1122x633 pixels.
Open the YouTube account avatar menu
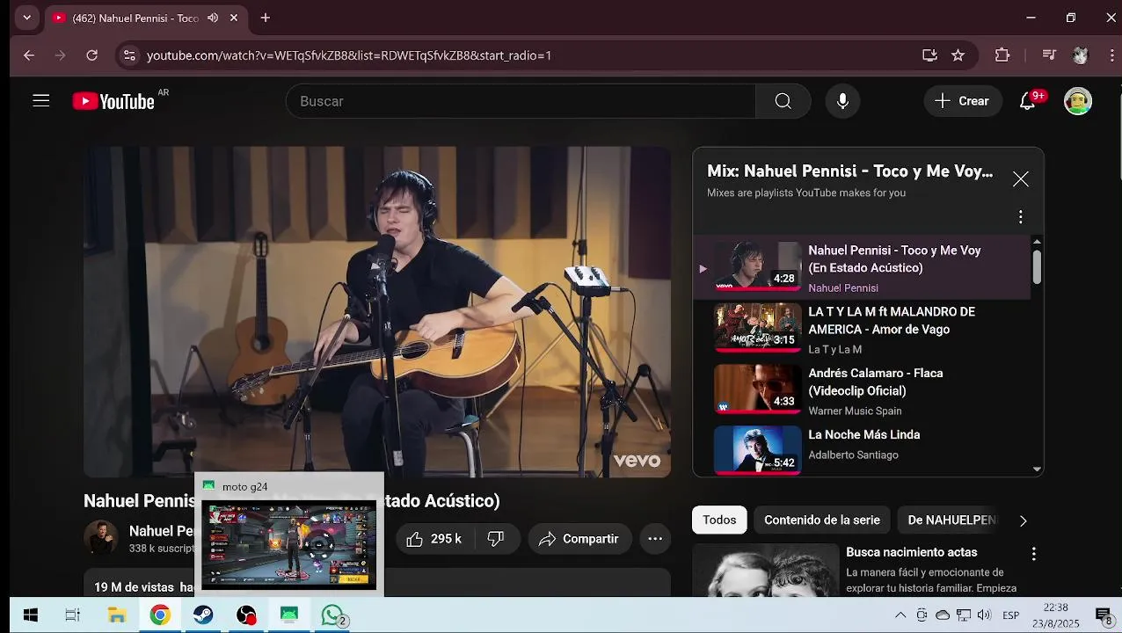pos(1078,101)
